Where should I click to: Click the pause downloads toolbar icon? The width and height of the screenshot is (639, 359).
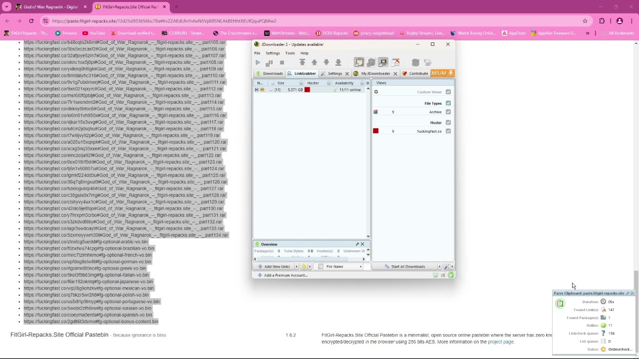(269, 62)
